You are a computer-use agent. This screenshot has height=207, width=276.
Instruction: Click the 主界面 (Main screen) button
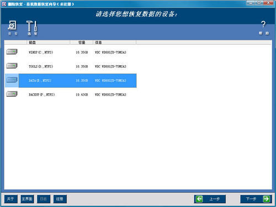pyautogui.click(x=27, y=199)
